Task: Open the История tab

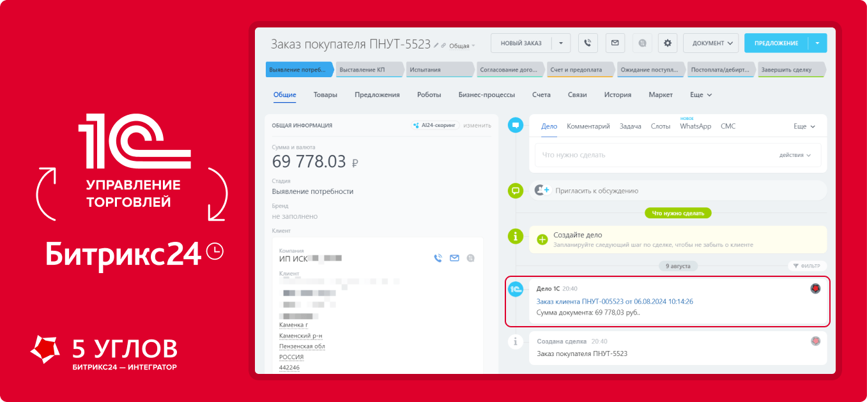Action: (618, 94)
